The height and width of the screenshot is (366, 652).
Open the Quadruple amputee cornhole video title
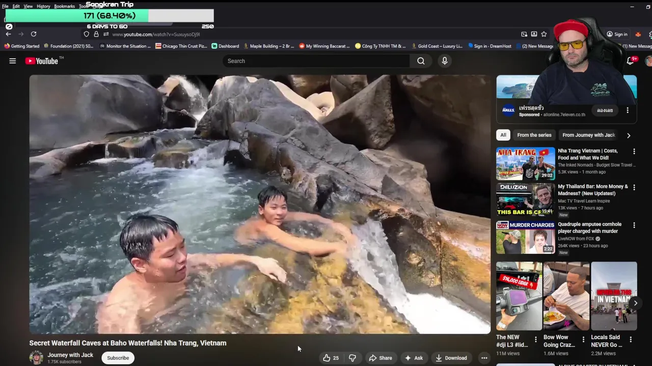pyautogui.click(x=589, y=228)
